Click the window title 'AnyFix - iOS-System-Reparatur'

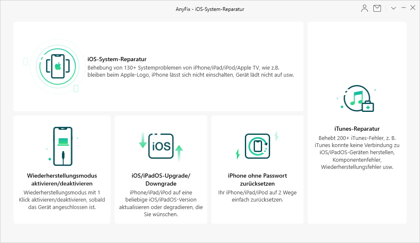tap(210, 9)
